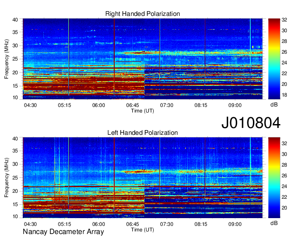The height and width of the screenshot is (237, 292).
Task: Click '24' value on Left Handed colorbar
Action: pos(284,186)
